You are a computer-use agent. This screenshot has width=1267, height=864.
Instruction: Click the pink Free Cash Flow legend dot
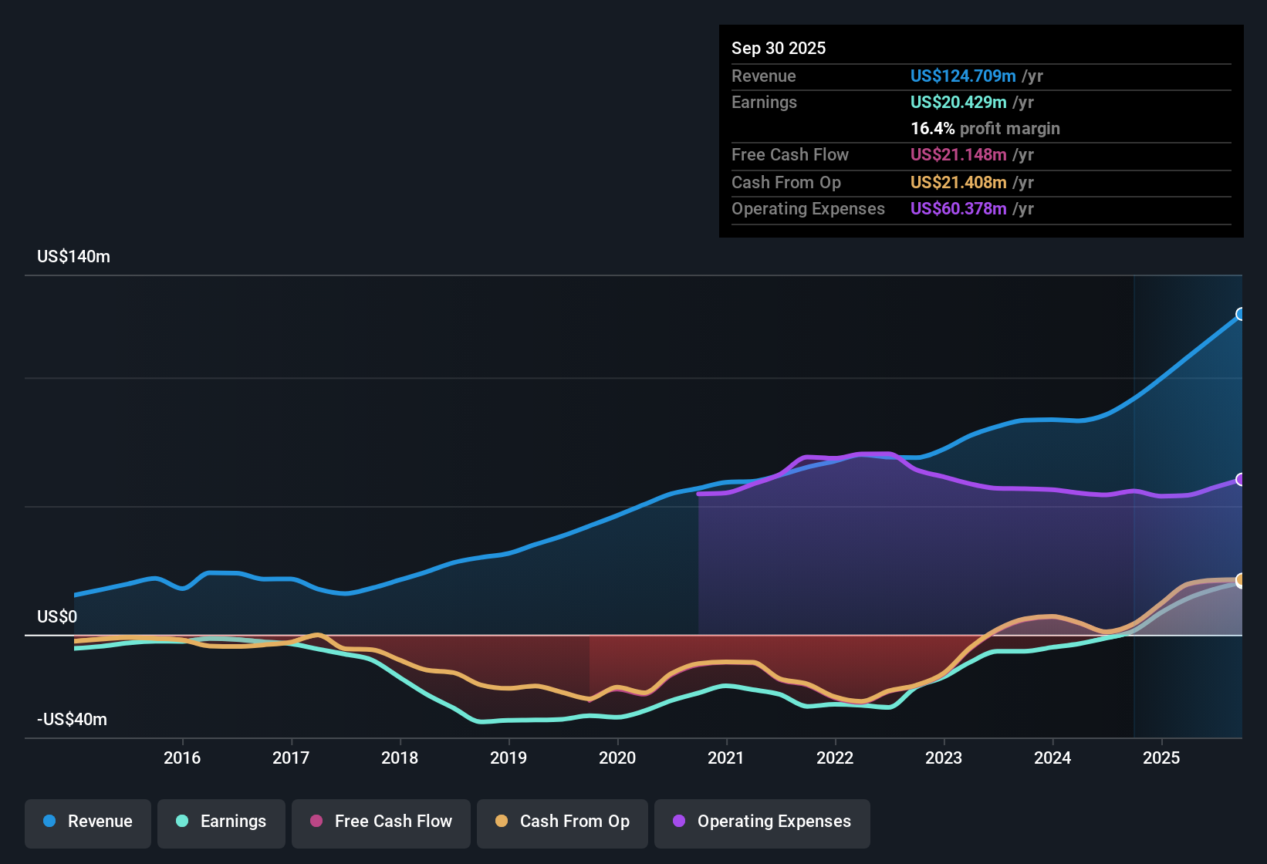pyautogui.click(x=315, y=822)
